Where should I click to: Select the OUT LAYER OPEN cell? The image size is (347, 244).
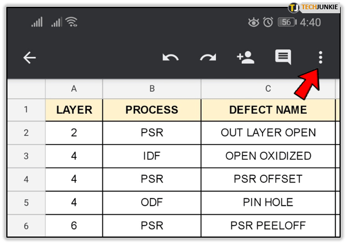(268, 133)
